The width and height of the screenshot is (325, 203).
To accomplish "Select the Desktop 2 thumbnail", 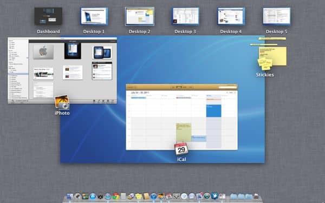I will point(140,16).
